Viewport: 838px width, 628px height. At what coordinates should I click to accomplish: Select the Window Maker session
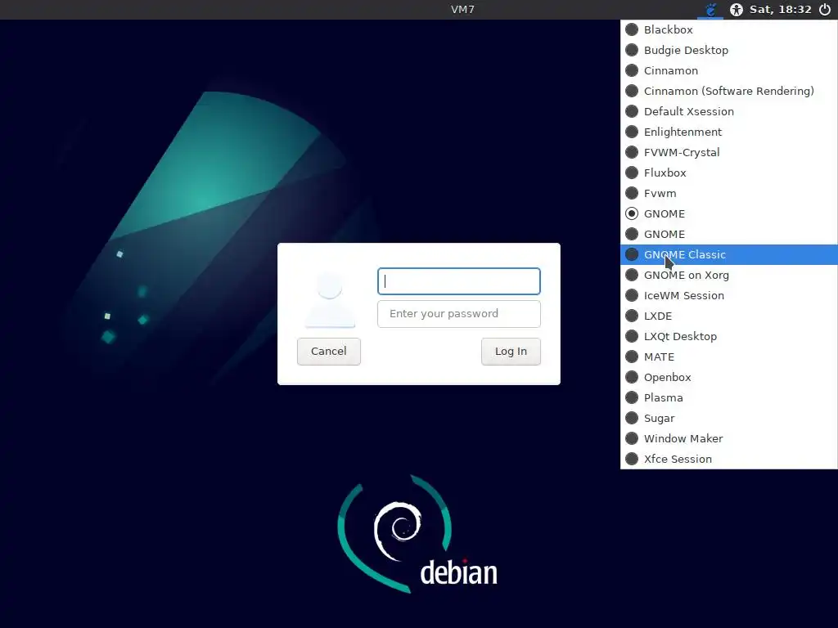tap(729, 438)
